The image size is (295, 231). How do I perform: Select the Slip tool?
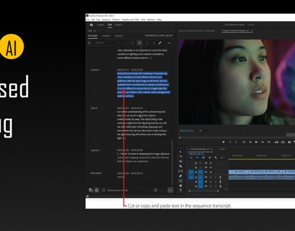pyautogui.click(x=181, y=171)
